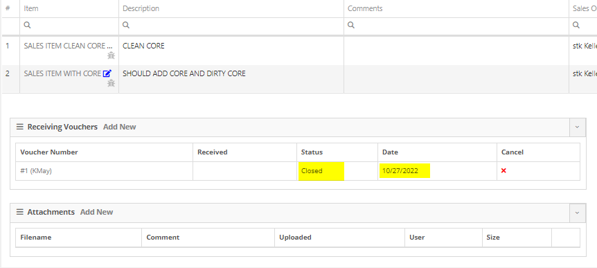Click the bug icon under SALES ITEM CLEAN CORE

click(x=111, y=55)
